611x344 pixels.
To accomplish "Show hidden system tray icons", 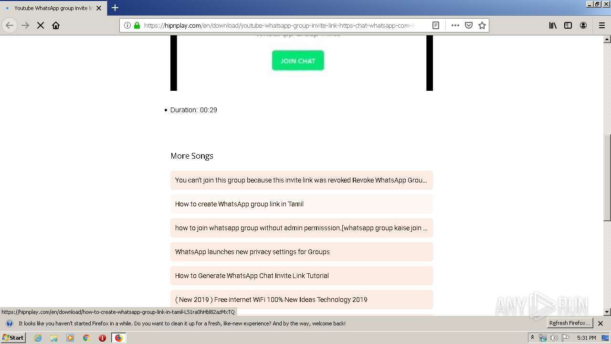I will pyautogui.click(x=532, y=338).
